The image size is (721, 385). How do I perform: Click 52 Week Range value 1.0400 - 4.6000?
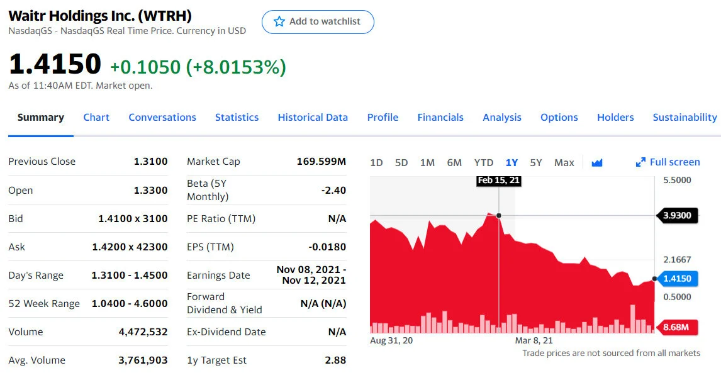point(130,304)
